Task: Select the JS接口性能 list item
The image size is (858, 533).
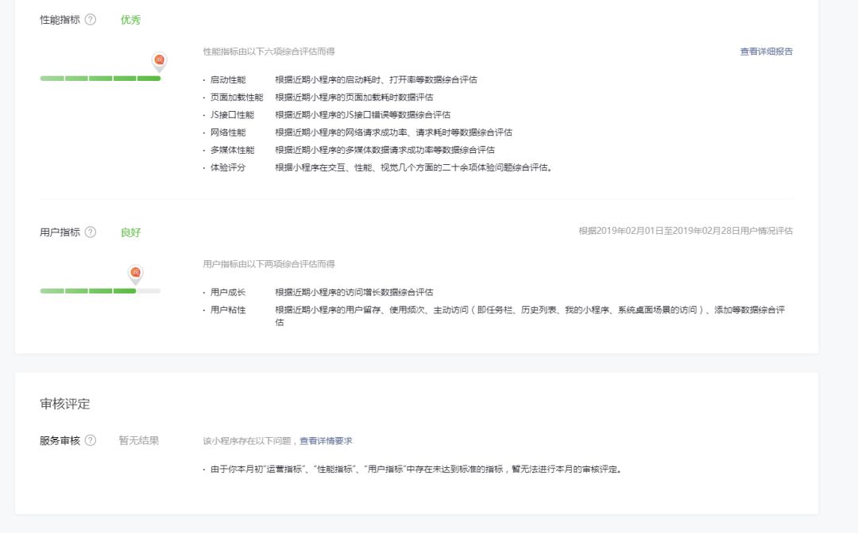Action: 229,113
